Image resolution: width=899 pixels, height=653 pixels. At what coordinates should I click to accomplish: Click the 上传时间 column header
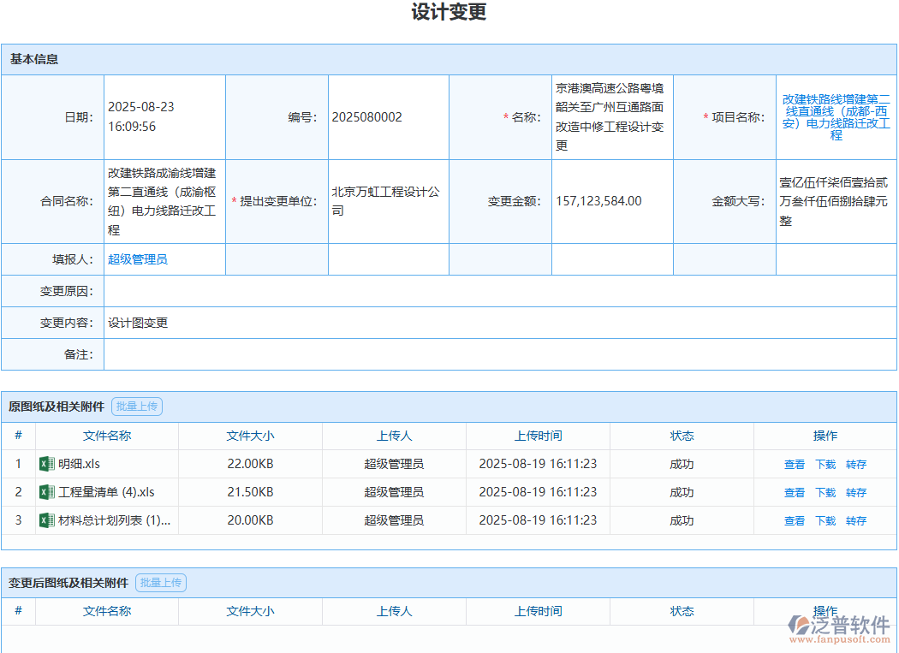[x=537, y=436]
